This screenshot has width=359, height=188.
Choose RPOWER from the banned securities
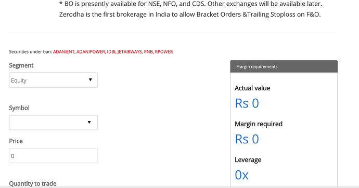164,52
